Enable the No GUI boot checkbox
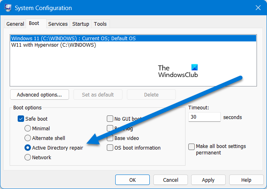The height and width of the screenshot is (189, 267). pos(110,119)
